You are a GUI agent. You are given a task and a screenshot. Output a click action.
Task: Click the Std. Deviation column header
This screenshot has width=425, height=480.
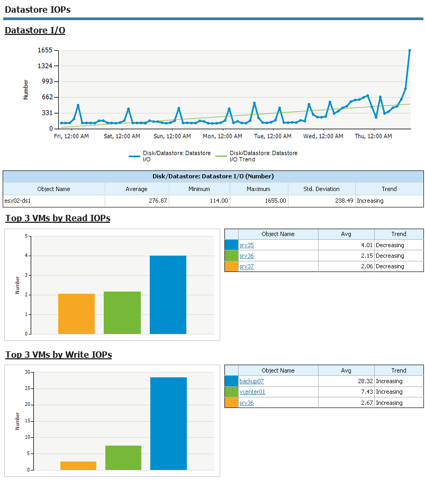[x=321, y=189]
